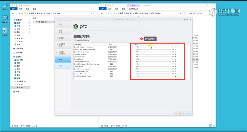
Task: Open the Quick Access Toolbar dropdown in the license window
Action: (22, 5)
